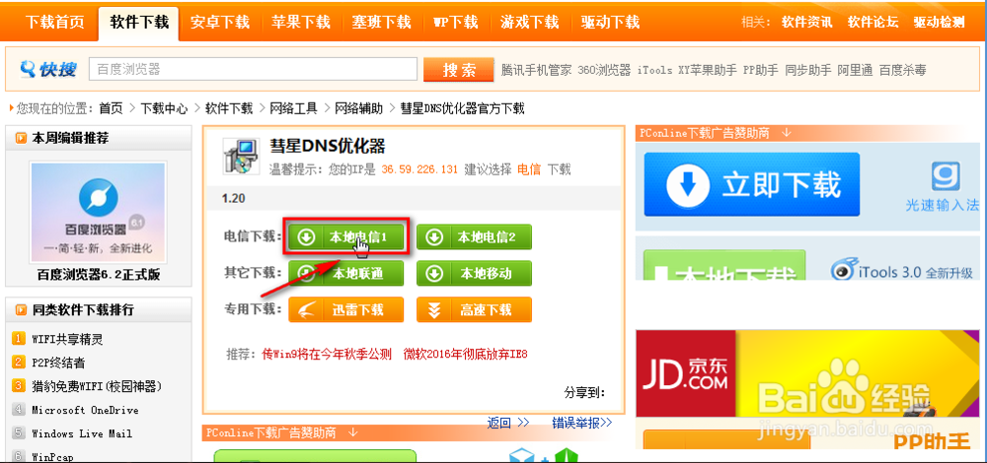Open the 下载首页 tab
The width and height of the screenshot is (987, 463).
(54, 23)
